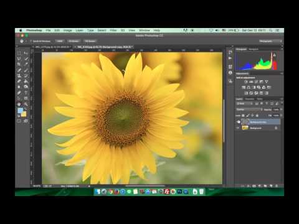Open the layer blend mode dropdown
The height and width of the screenshot is (224, 299).
point(249,110)
